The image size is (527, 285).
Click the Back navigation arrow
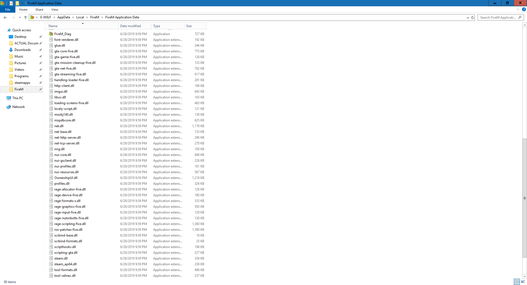[5, 17]
